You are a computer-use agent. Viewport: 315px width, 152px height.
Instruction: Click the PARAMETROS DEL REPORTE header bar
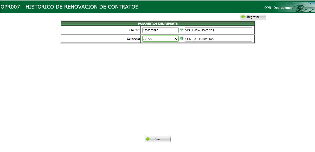pyautogui.click(x=157, y=23)
